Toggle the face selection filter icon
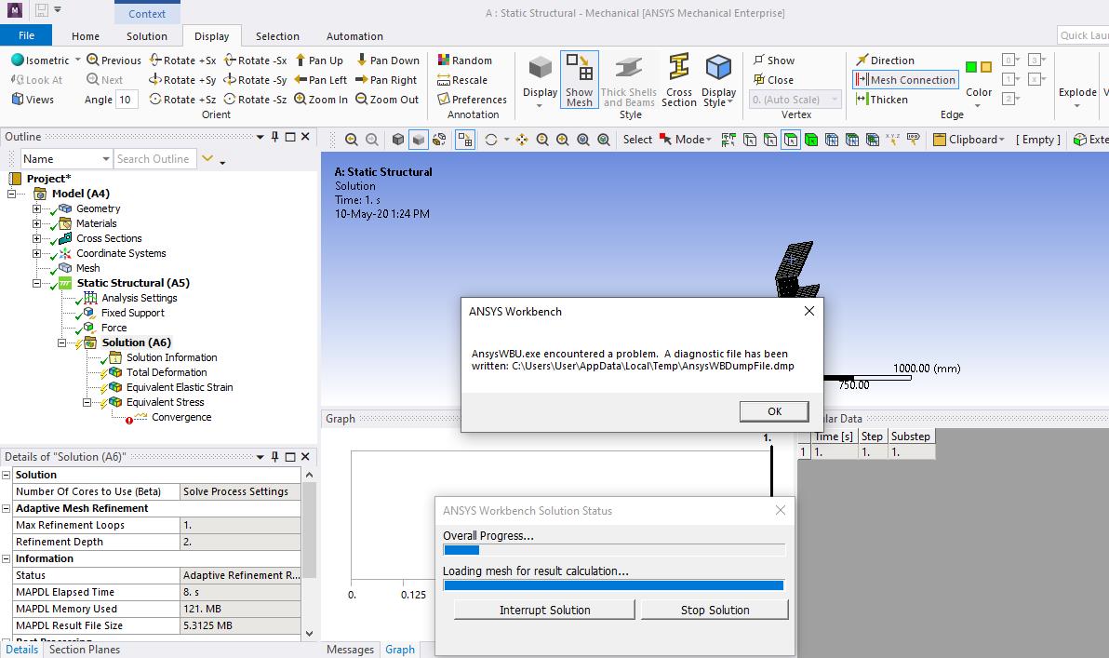1109x658 pixels. pos(791,140)
